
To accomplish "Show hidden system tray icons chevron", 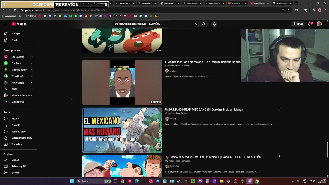I will tap(293, 181).
